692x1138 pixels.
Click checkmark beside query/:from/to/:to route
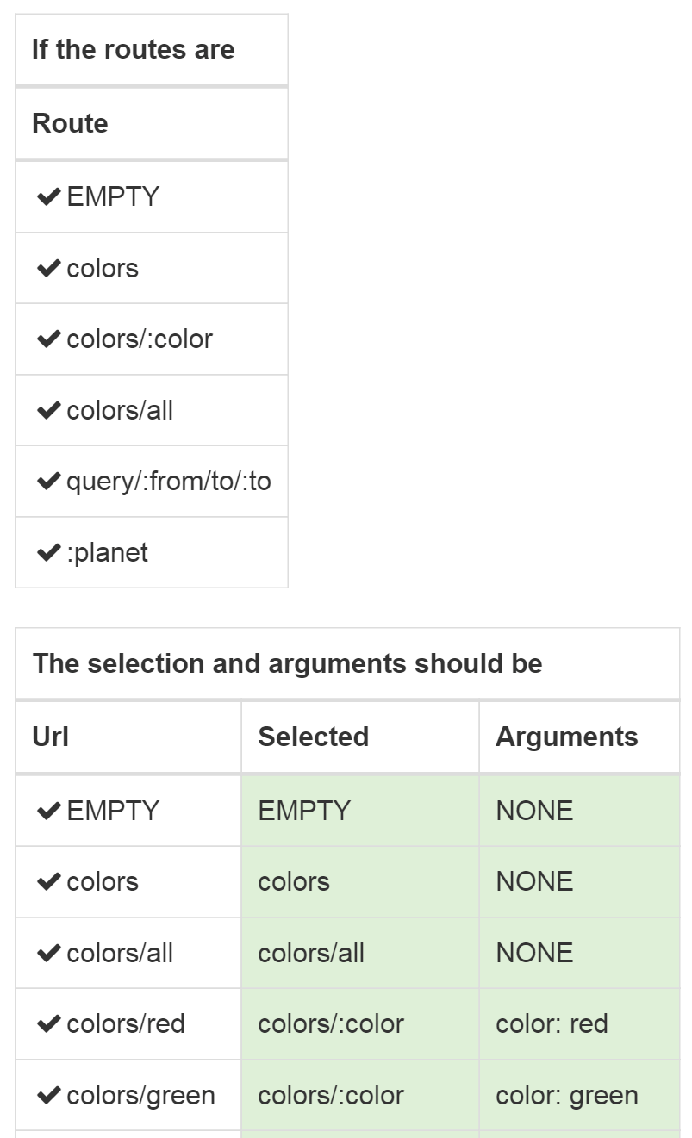(x=48, y=482)
